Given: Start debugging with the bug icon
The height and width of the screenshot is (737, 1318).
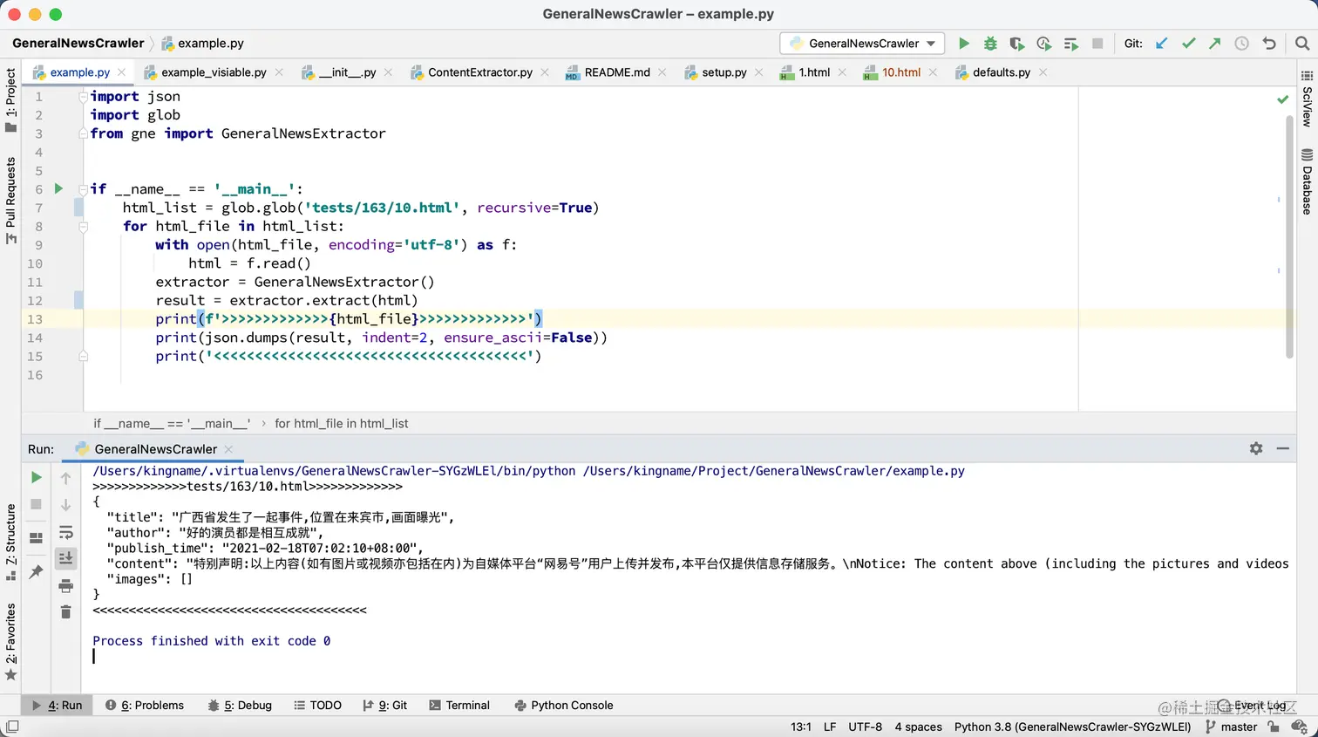Looking at the screenshot, I should 990,44.
